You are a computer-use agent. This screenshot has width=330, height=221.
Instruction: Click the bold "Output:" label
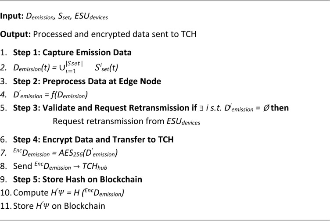pyautogui.click(x=15, y=34)
